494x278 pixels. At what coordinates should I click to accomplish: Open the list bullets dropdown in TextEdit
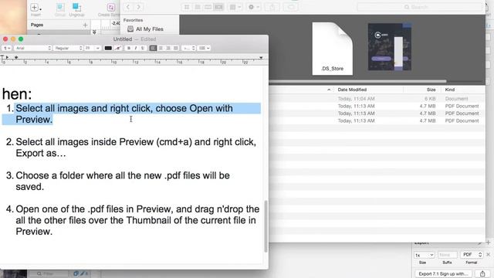[204, 48]
